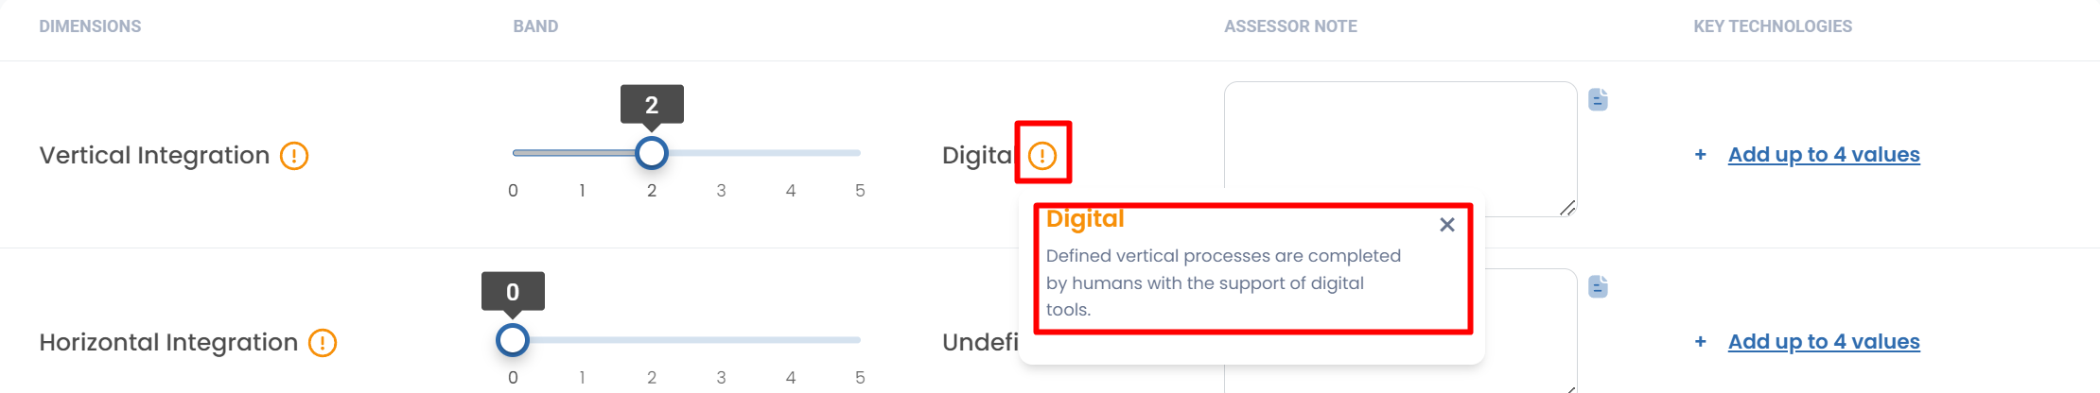Set Vertical Integration slider to 5

click(860, 153)
